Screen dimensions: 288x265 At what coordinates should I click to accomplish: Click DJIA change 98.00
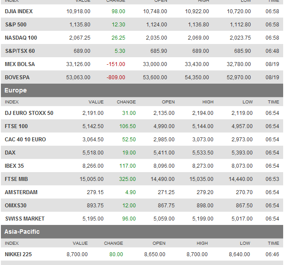coord(118,11)
